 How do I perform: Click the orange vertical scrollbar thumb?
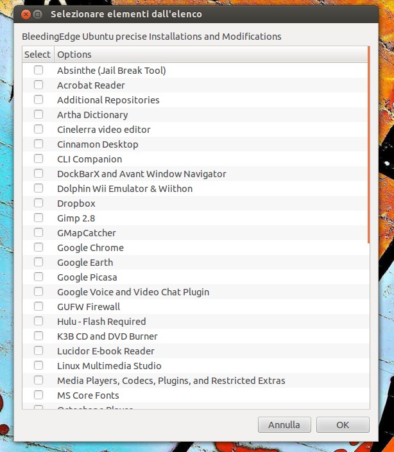tap(369, 144)
